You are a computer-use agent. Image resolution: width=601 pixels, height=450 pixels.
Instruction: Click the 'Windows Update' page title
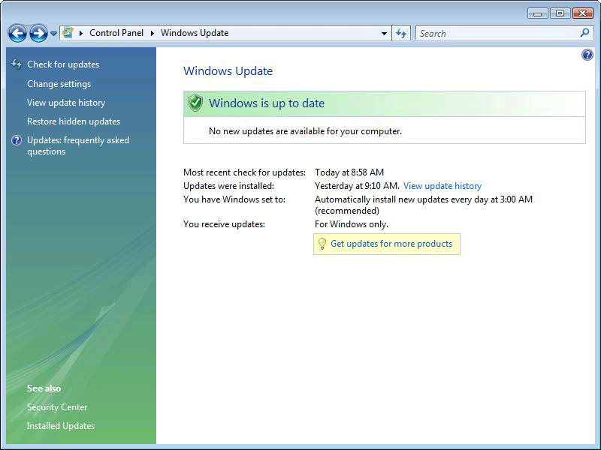pyautogui.click(x=228, y=71)
